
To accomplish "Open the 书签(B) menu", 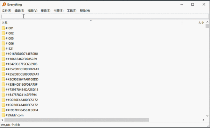I will [58, 11].
